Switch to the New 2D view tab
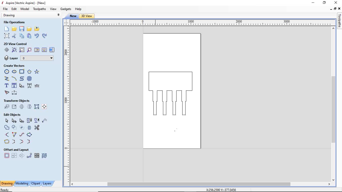 pyautogui.click(x=73, y=16)
